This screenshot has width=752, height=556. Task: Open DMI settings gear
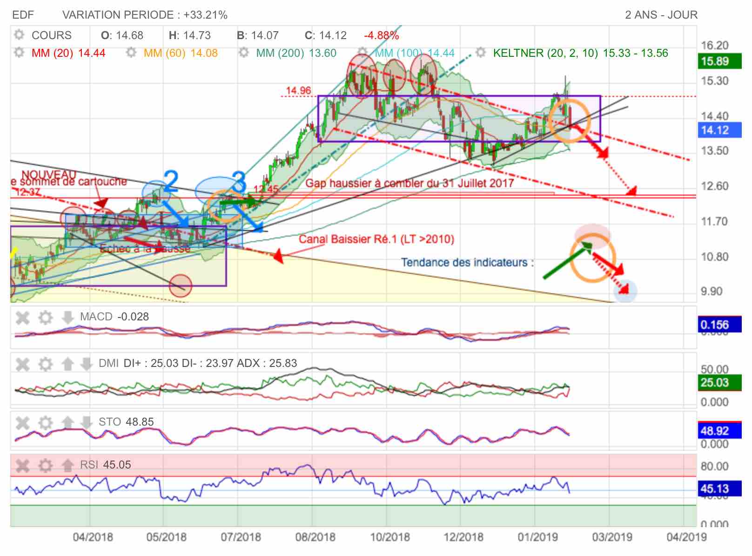pos(45,364)
